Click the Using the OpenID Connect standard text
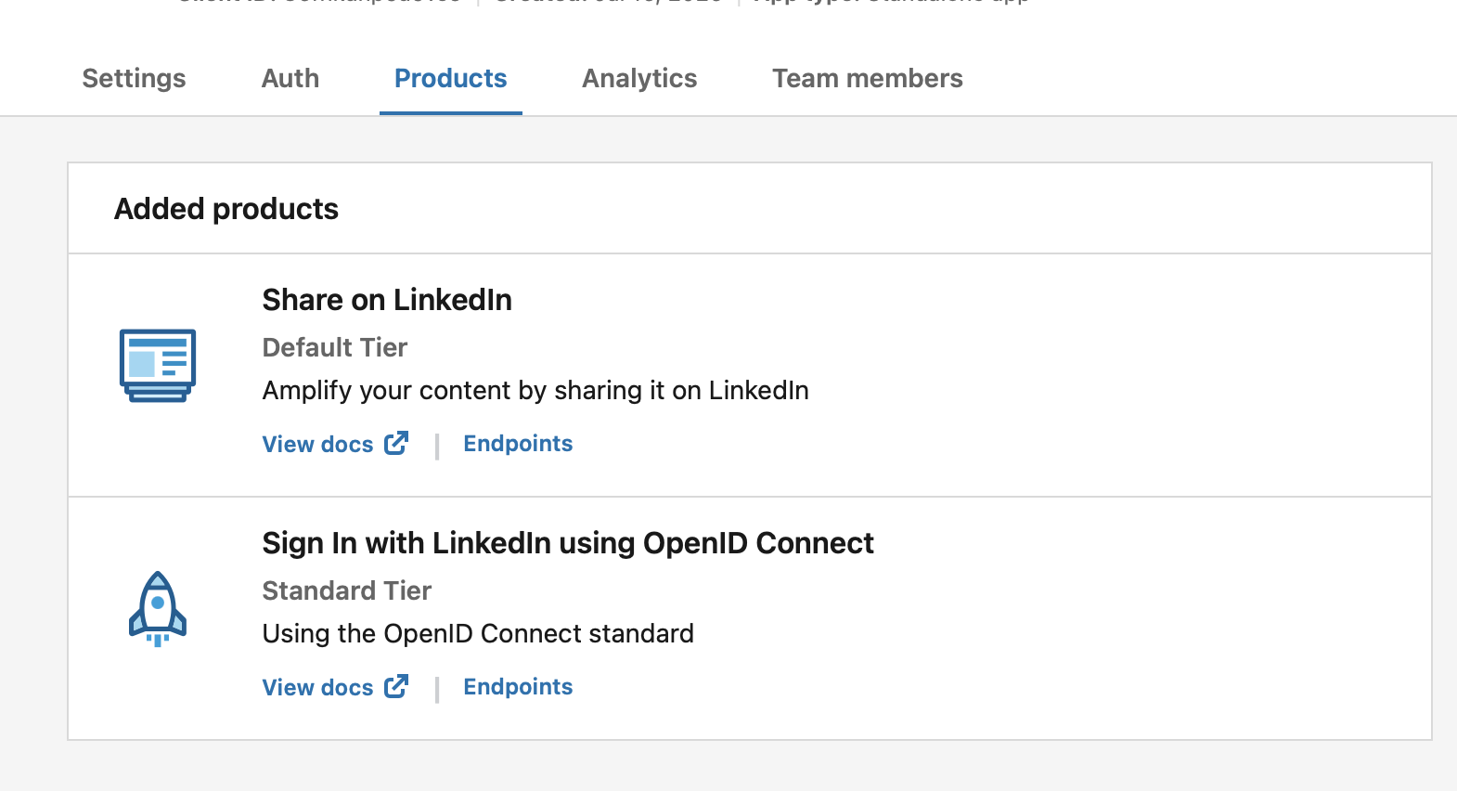The image size is (1457, 791). (478, 634)
